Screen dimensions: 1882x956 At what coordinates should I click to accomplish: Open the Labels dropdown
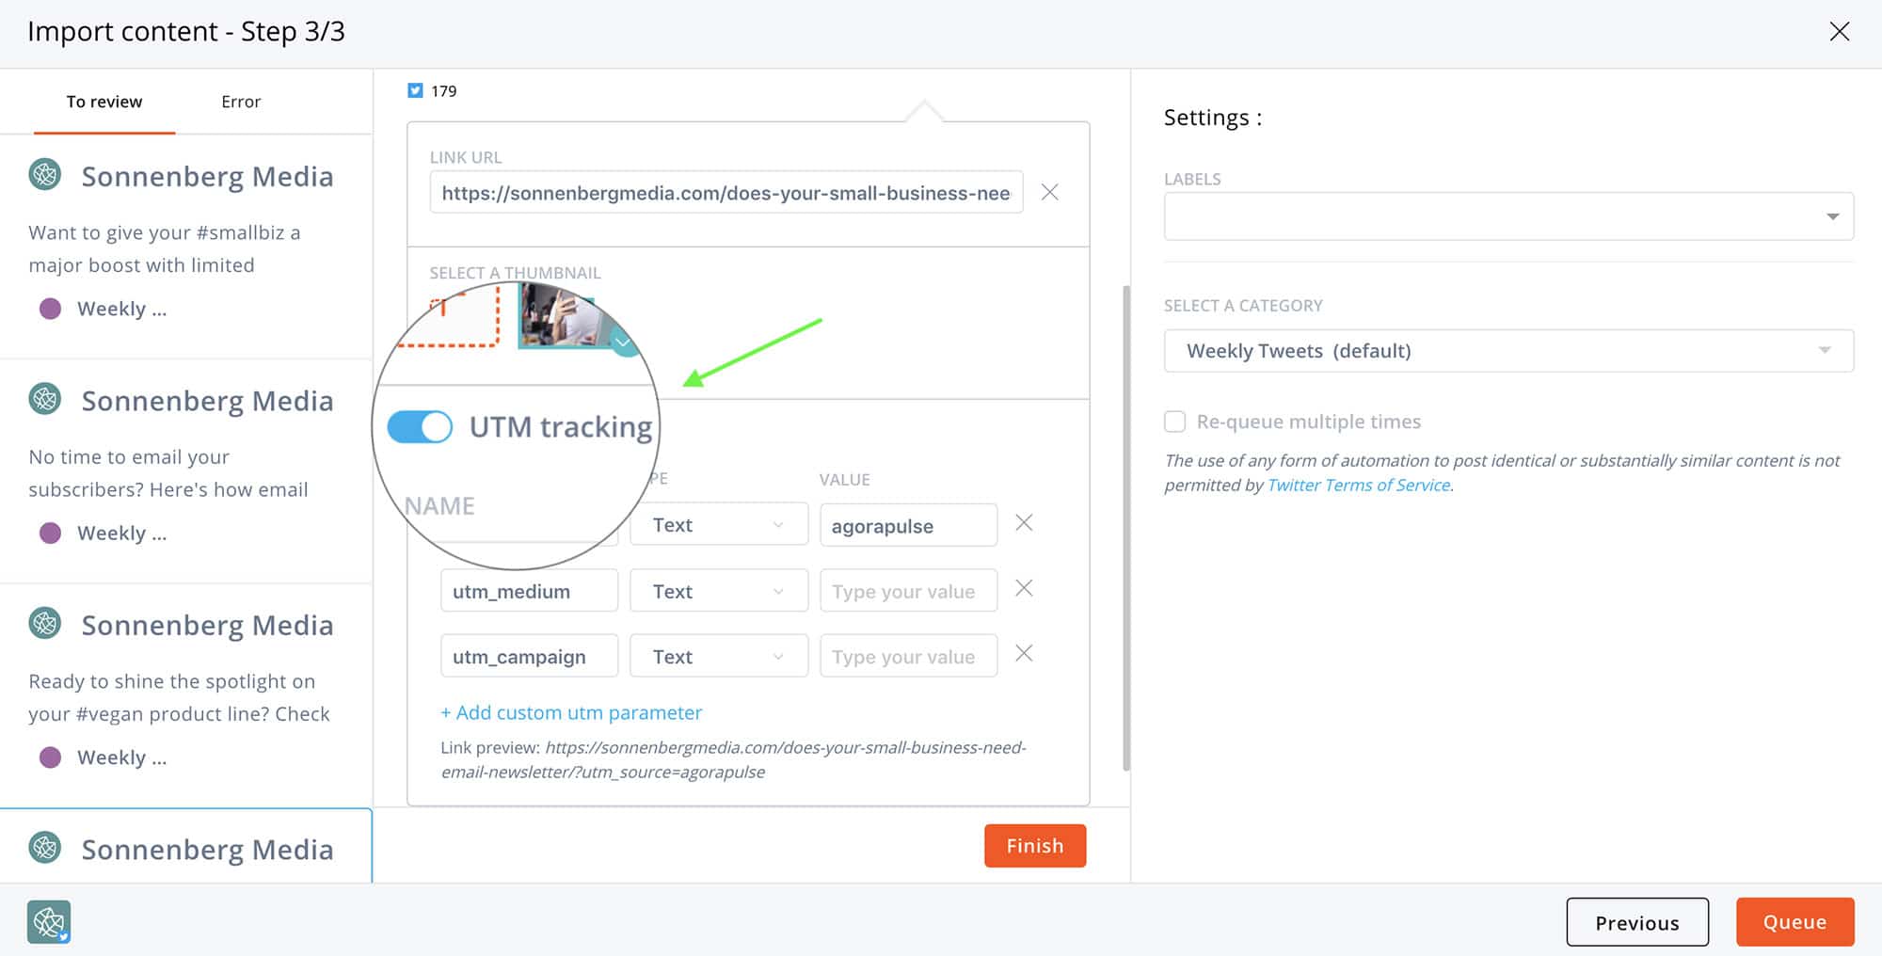1508,216
